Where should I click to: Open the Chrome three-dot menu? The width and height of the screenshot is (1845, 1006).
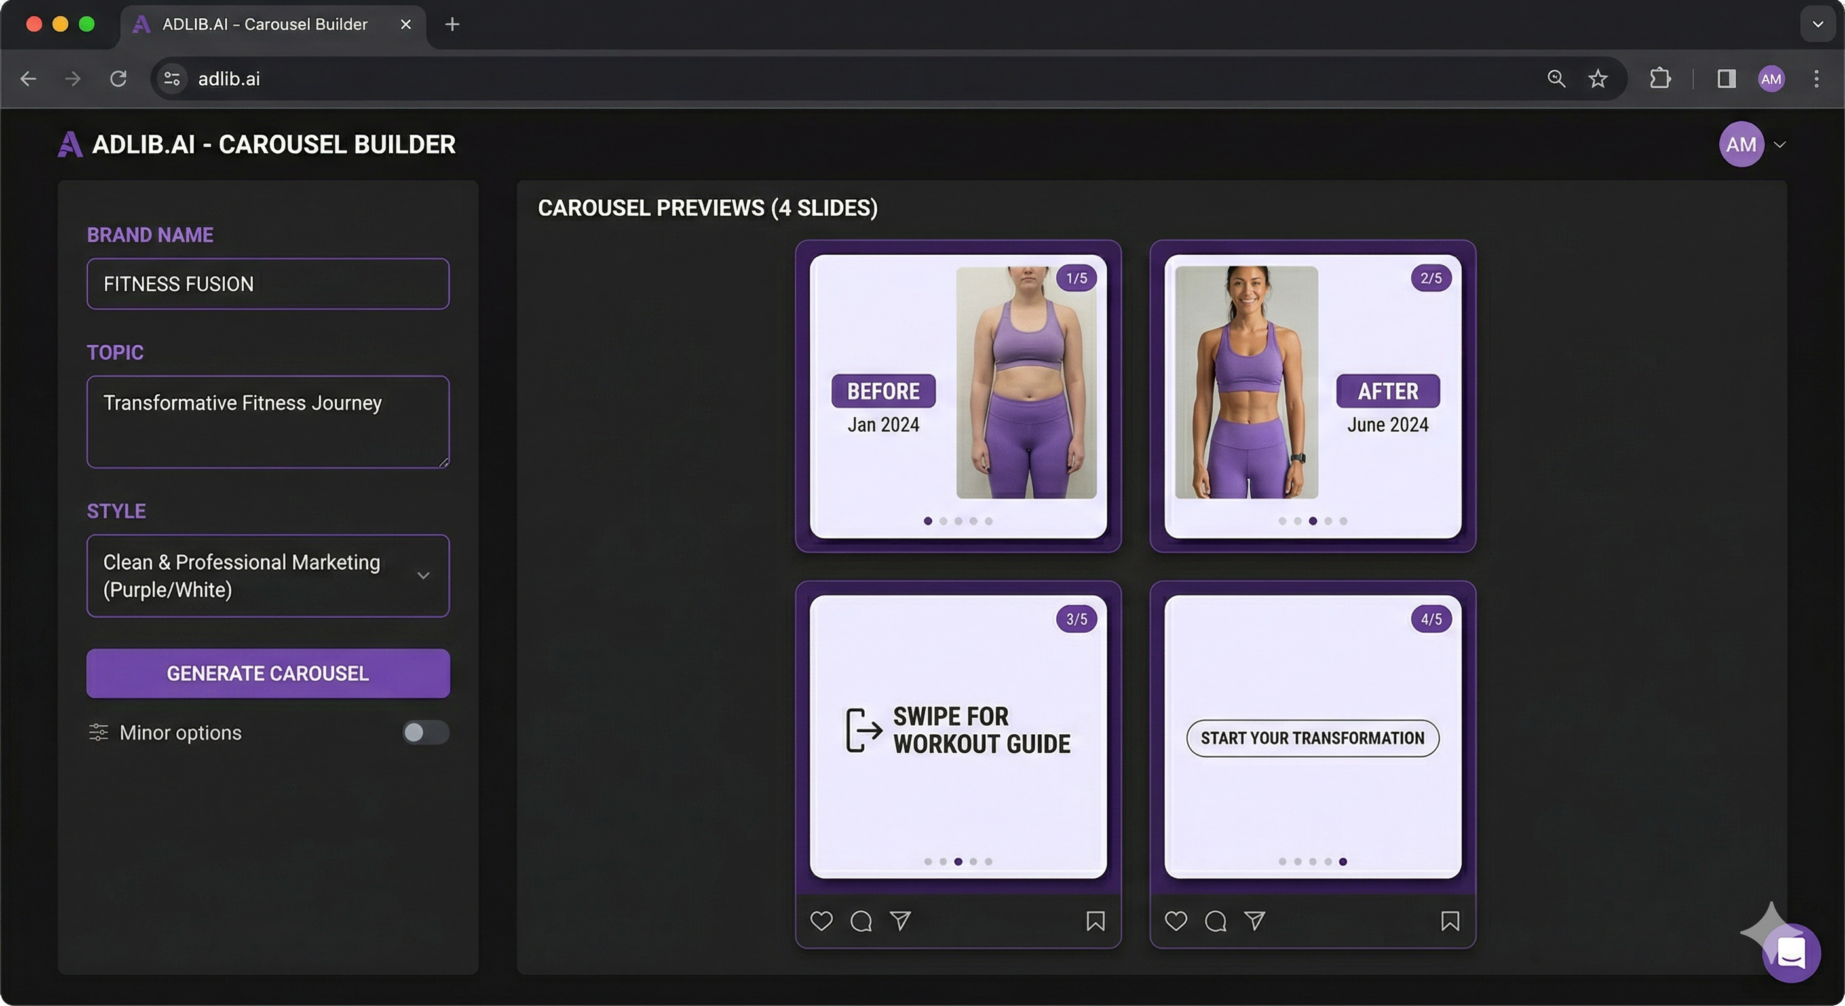pyautogui.click(x=1817, y=79)
